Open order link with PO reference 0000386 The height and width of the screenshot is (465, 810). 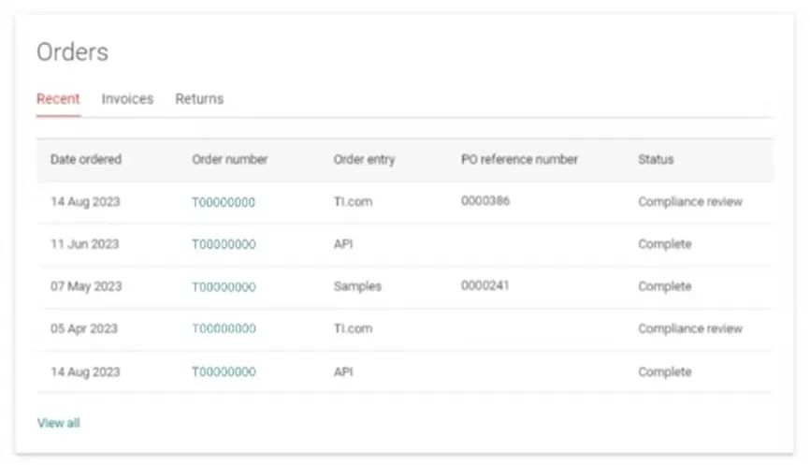point(224,202)
